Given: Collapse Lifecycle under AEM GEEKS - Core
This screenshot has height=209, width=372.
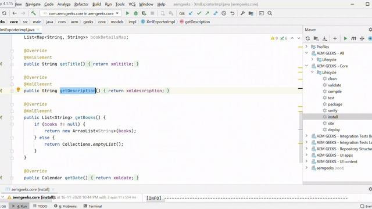Looking at the screenshot, I should point(313,72).
